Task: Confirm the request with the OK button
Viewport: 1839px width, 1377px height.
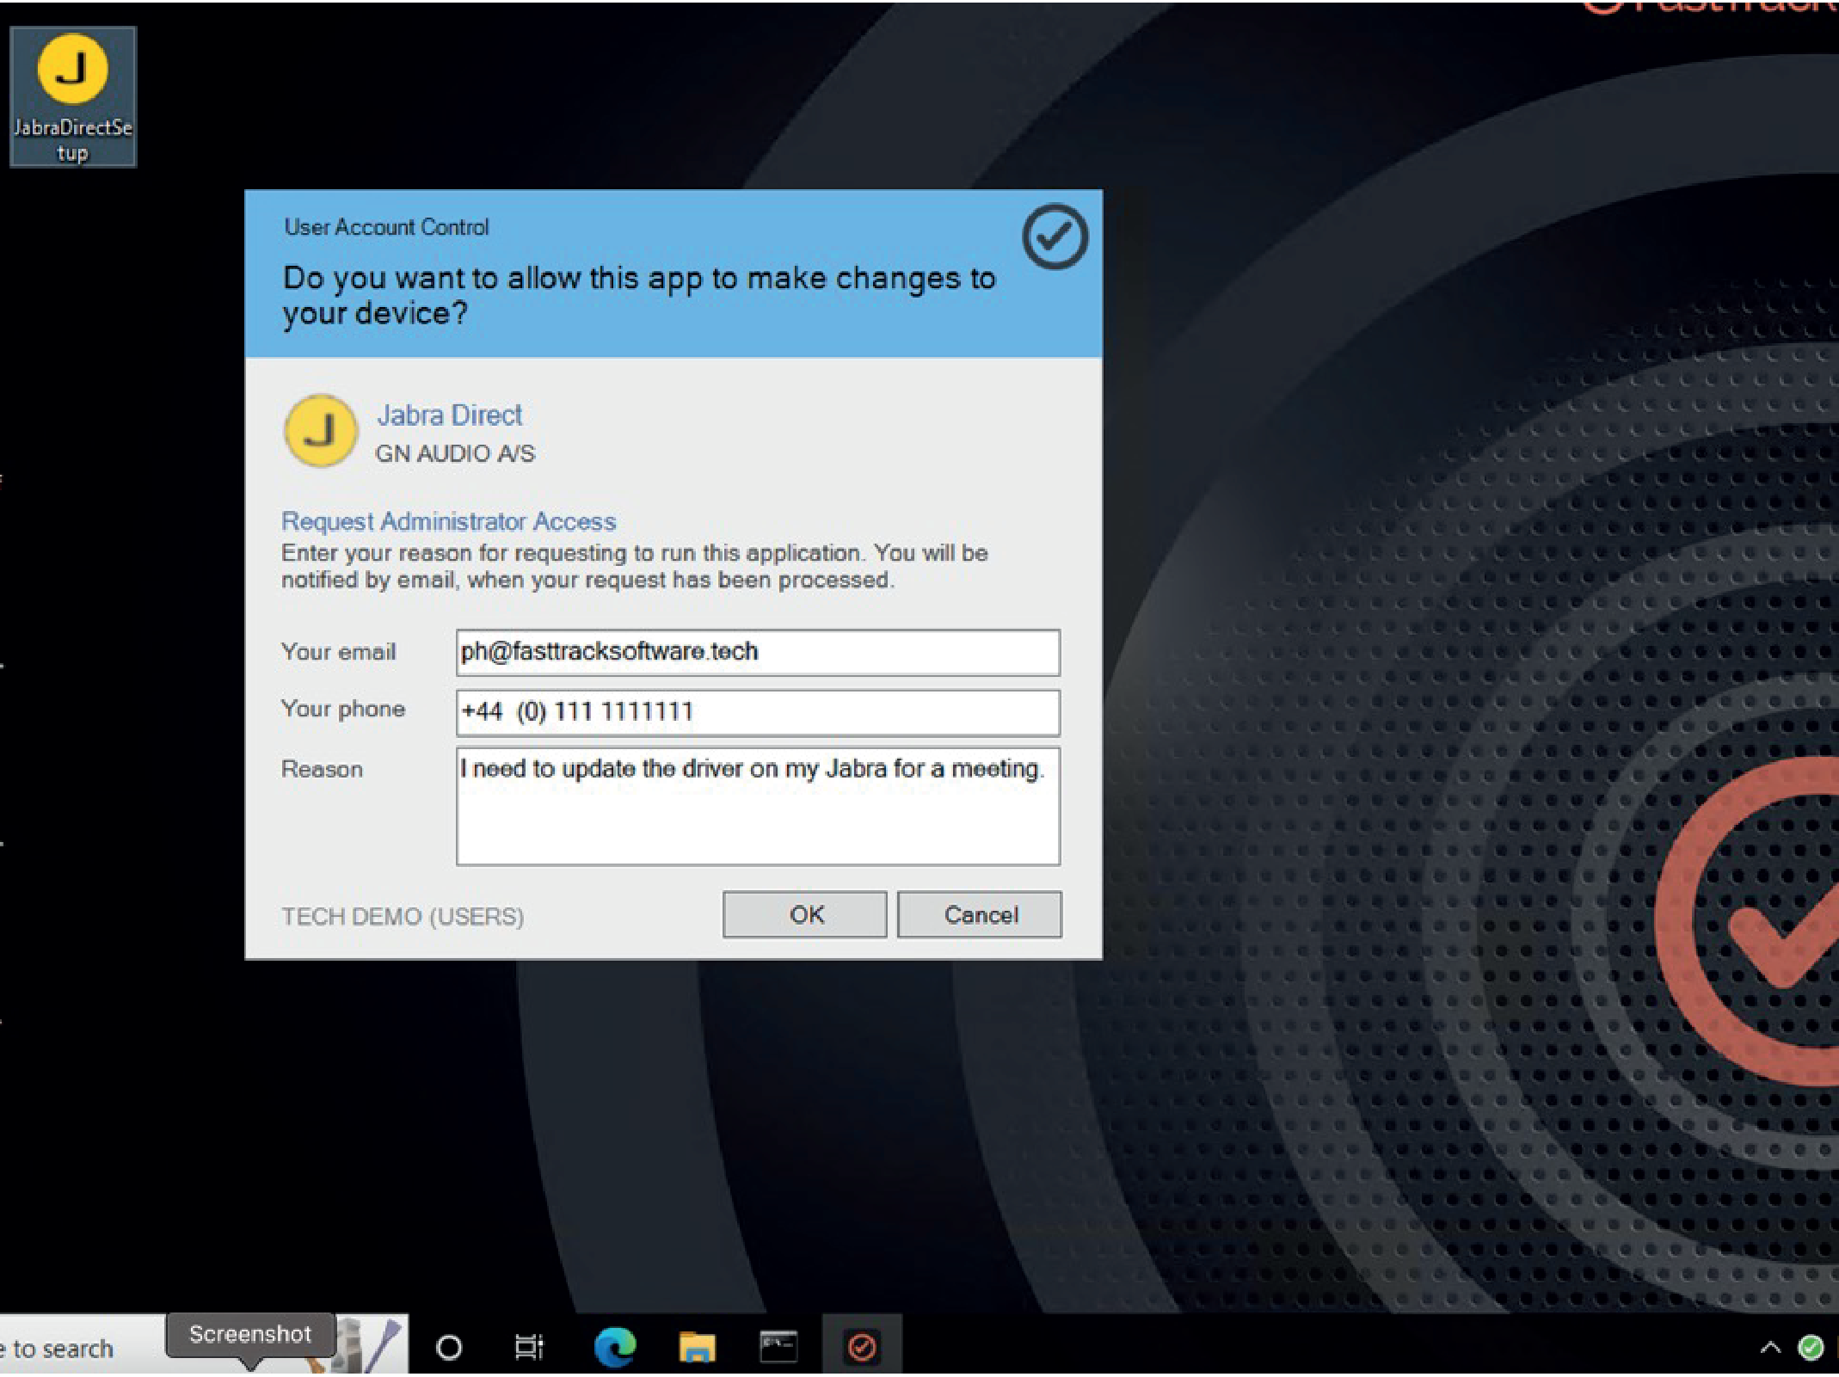Action: click(804, 914)
